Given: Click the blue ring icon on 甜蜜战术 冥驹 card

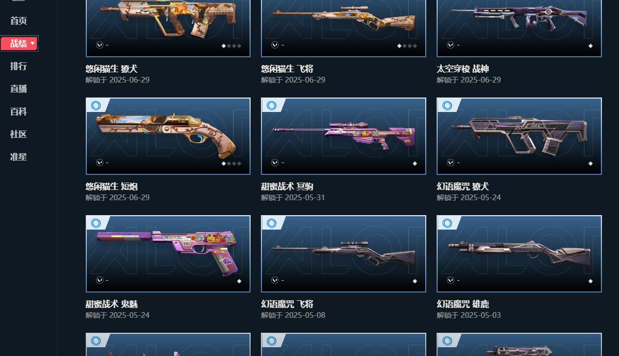Looking at the screenshot, I should click(x=271, y=106).
